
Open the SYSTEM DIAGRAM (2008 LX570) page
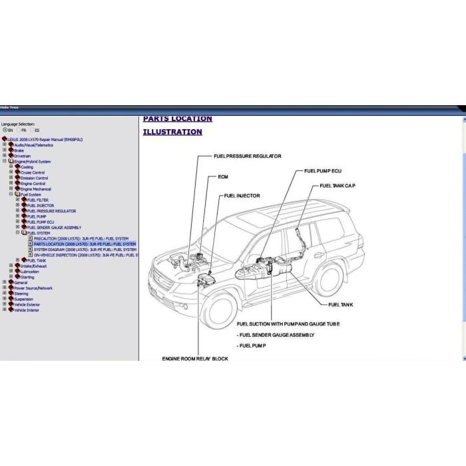pos(85,250)
